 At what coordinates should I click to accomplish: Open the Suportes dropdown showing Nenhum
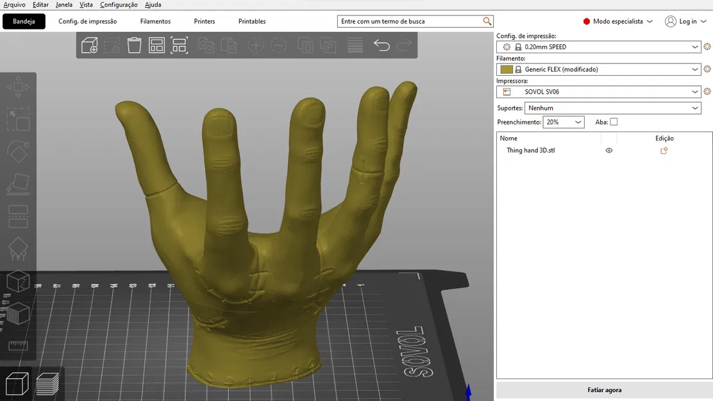pos(612,108)
